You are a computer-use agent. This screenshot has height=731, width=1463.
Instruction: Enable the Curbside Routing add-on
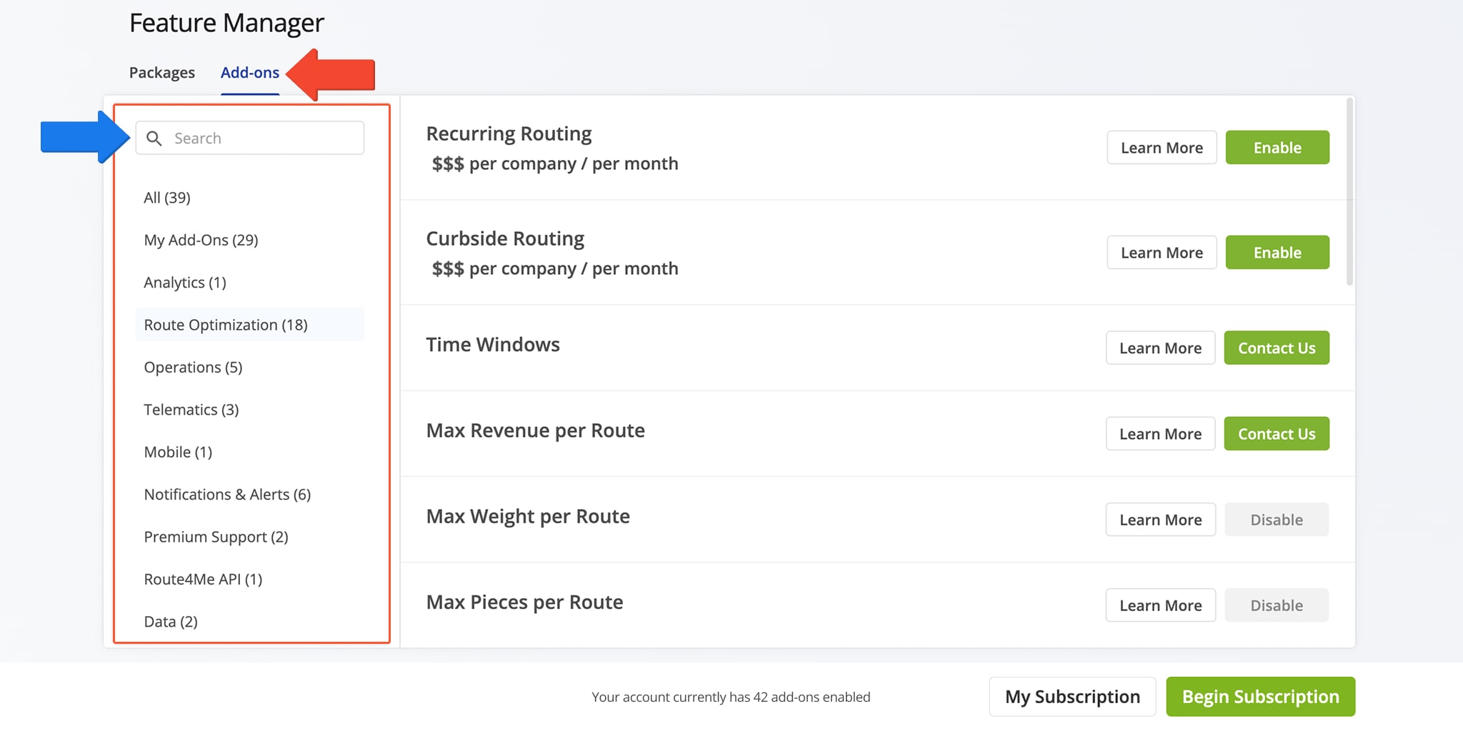click(x=1277, y=253)
